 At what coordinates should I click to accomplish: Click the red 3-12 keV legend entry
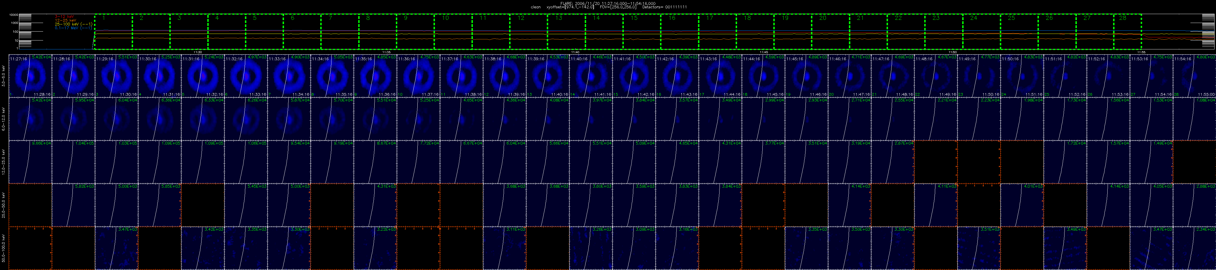[x=65, y=17]
